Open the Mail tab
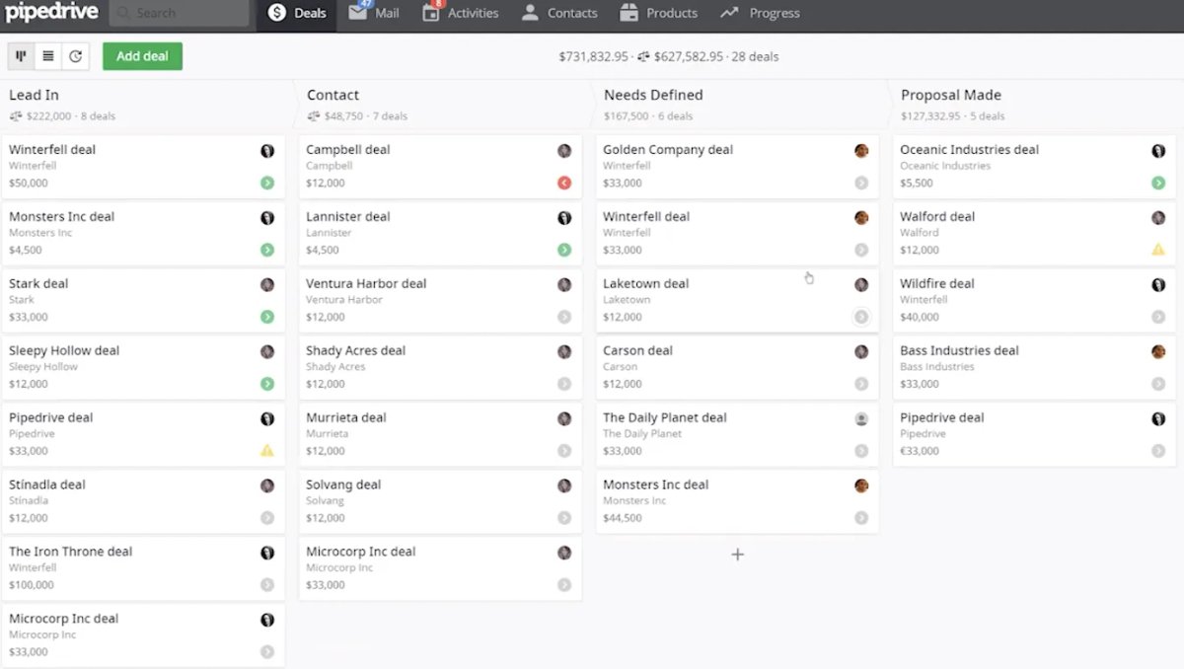Screen dimensions: 1184x669 tap(375, 13)
